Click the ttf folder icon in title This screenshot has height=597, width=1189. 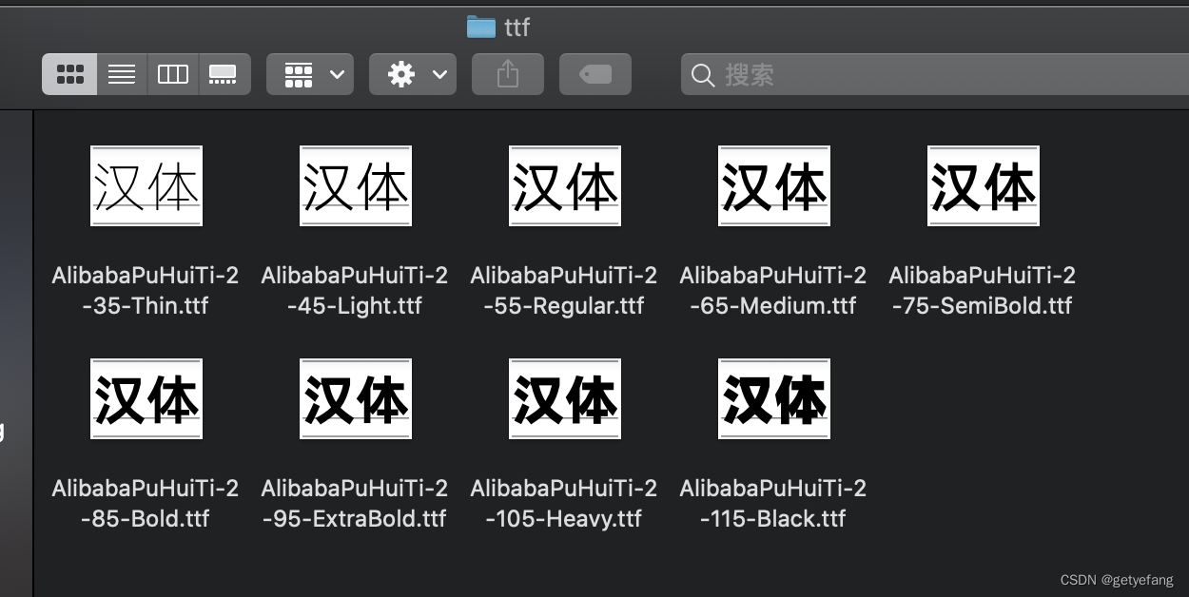(481, 27)
